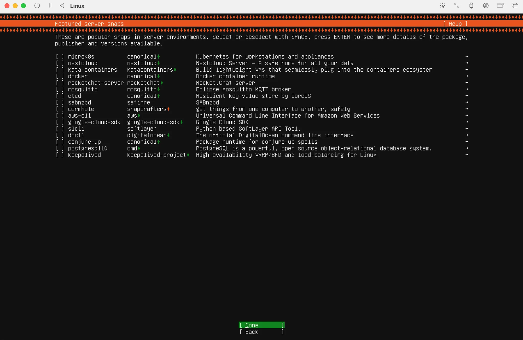
Task: Click the resize display arrows icon
Action: [x=457, y=6]
